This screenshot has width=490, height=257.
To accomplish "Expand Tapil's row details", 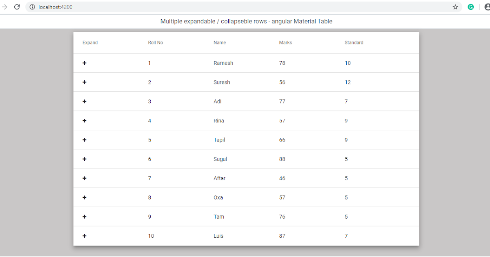I will coord(85,140).
